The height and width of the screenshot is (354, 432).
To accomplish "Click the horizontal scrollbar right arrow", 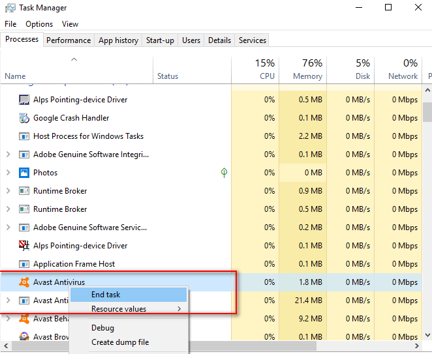I will 417,346.
